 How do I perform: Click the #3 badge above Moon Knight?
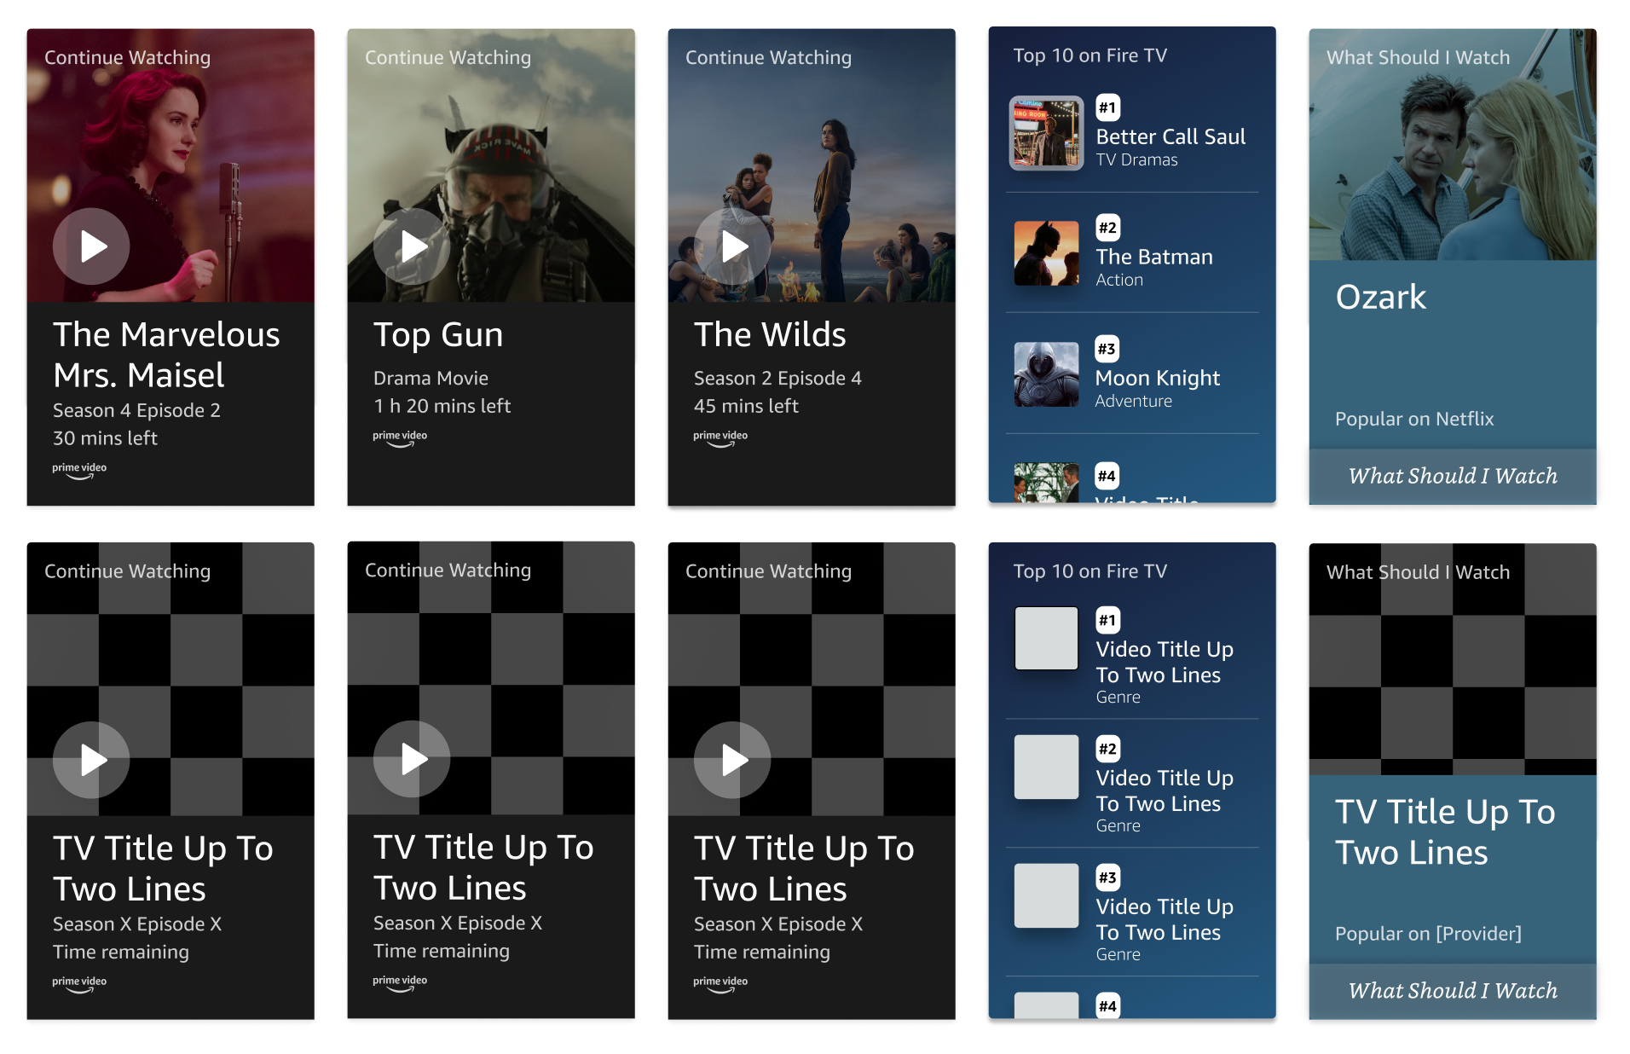[x=1107, y=349]
